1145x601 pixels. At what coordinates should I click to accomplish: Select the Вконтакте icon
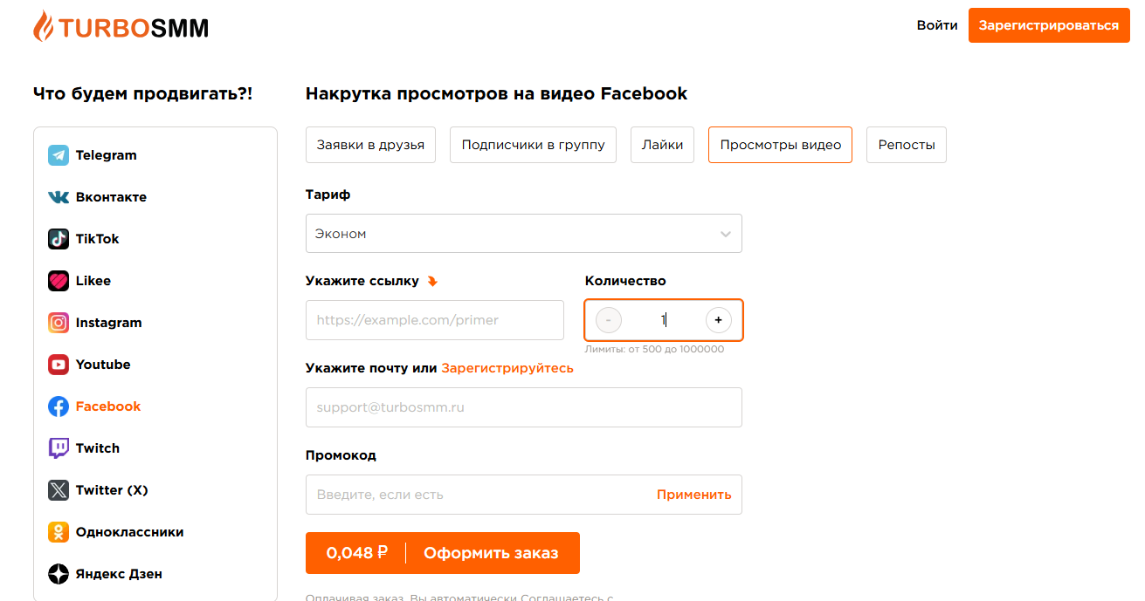[59, 197]
